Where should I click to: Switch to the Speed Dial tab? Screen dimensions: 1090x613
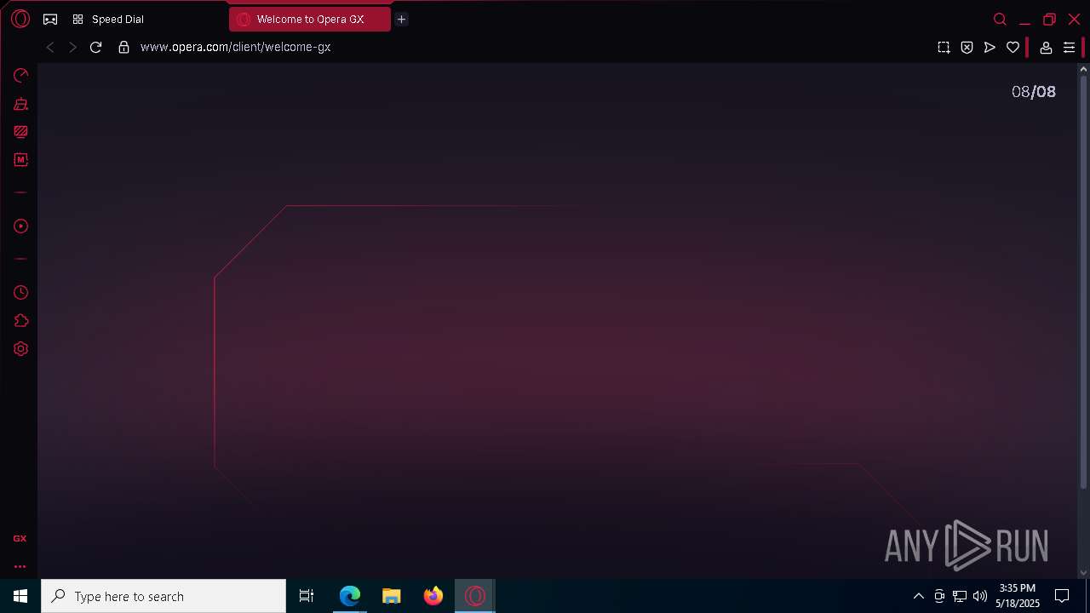coord(118,19)
